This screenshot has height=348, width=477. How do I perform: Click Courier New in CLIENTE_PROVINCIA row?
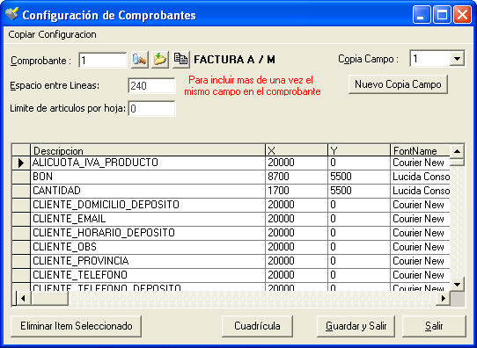(420, 261)
